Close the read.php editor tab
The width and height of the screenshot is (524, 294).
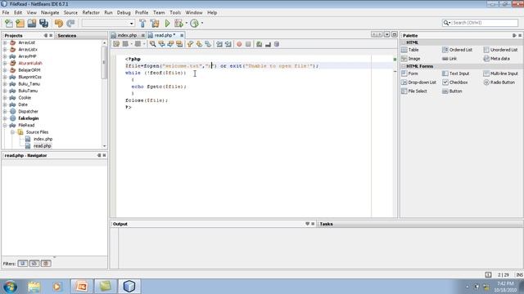click(x=182, y=35)
